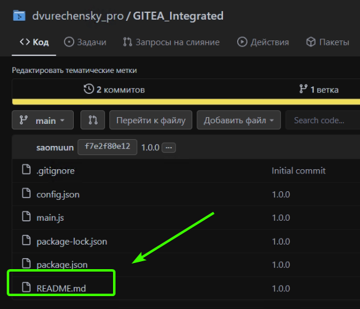The image size is (360, 309).
Task: Click the file icon beside config.json
Action: [x=26, y=193]
